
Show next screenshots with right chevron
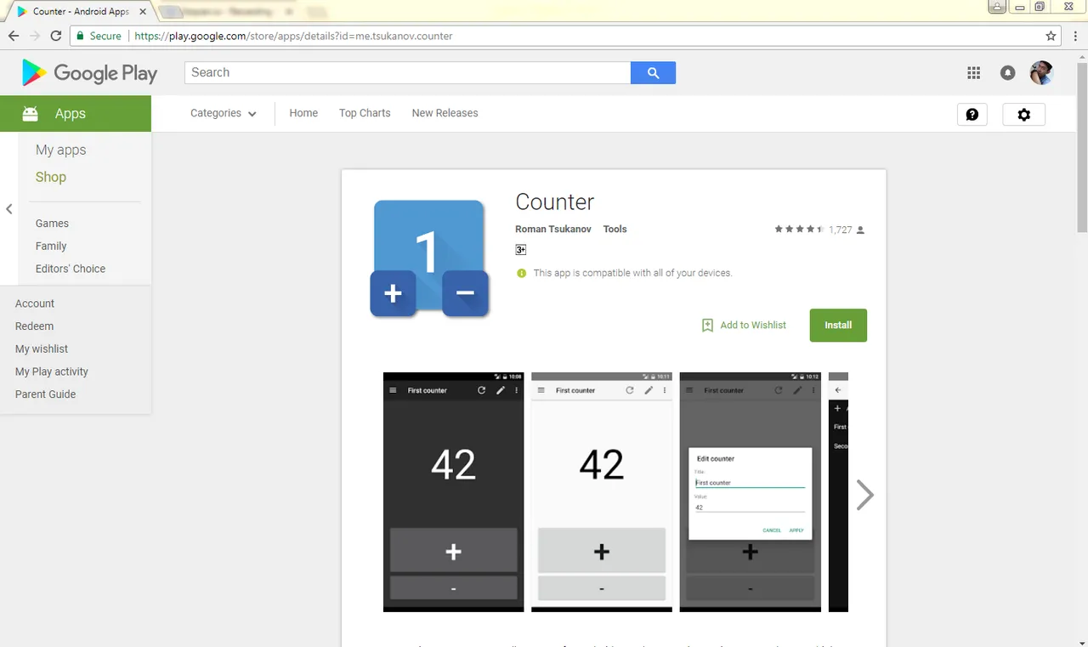[x=864, y=495]
